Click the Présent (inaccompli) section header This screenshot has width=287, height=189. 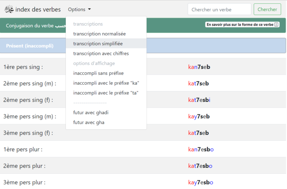(x=30, y=46)
